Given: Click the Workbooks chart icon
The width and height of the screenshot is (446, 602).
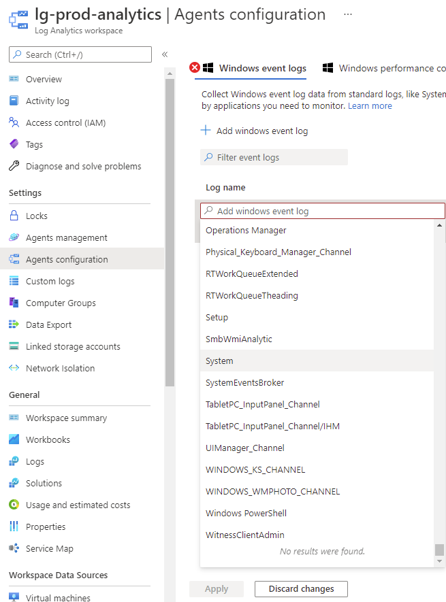Looking at the screenshot, I should point(14,439).
